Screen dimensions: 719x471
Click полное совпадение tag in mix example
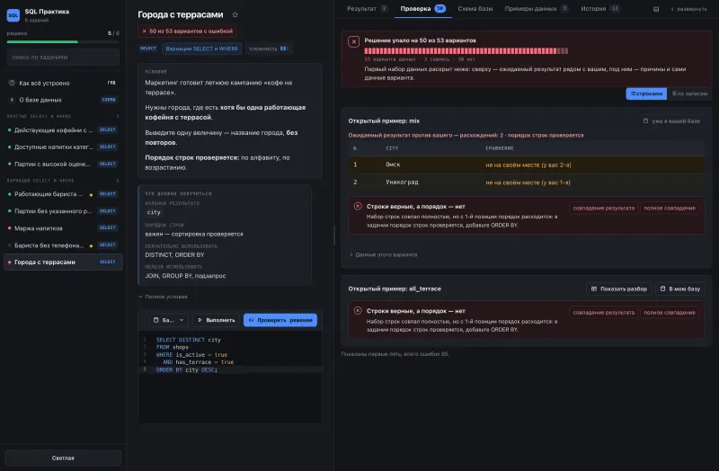click(669, 209)
